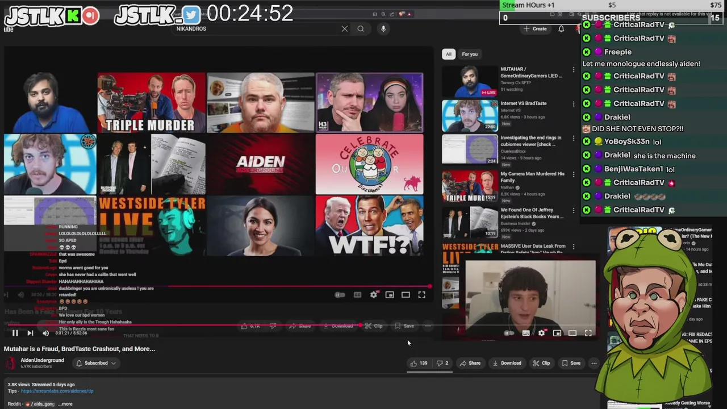Image resolution: width=727 pixels, height=409 pixels.
Task: Click theater mode icon over webcam inset
Action: click(x=573, y=333)
